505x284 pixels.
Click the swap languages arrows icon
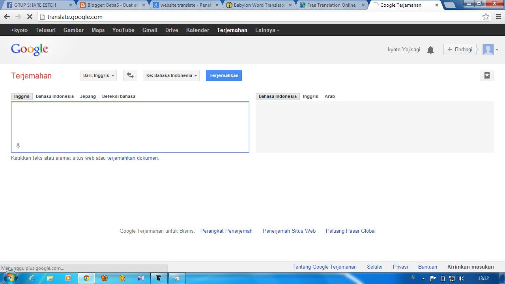[130, 75]
